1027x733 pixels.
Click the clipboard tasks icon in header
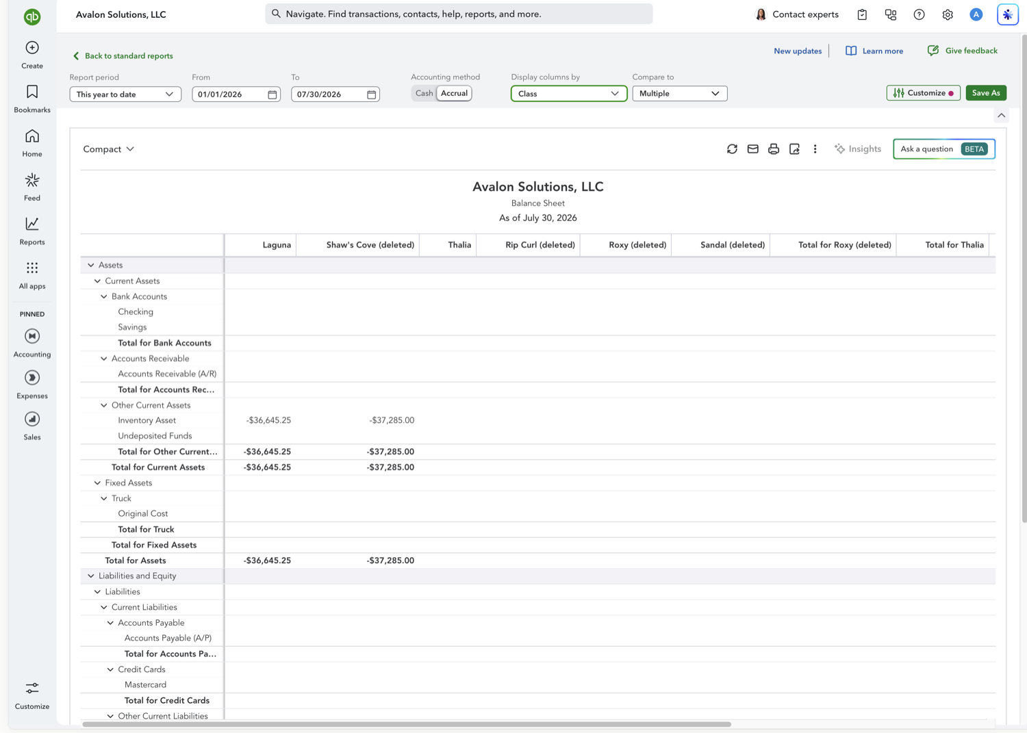[x=862, y=14]
